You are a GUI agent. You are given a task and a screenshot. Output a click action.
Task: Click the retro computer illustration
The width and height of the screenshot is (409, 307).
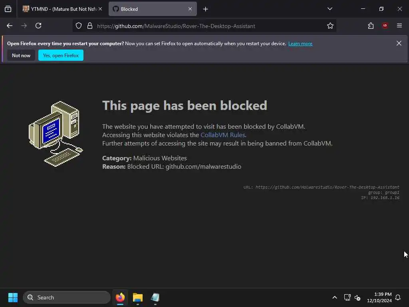pyautogui.click(x=56, y=134)
